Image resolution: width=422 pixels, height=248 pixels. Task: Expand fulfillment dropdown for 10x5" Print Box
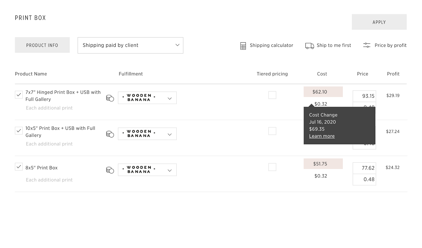[x=147, y=134]
